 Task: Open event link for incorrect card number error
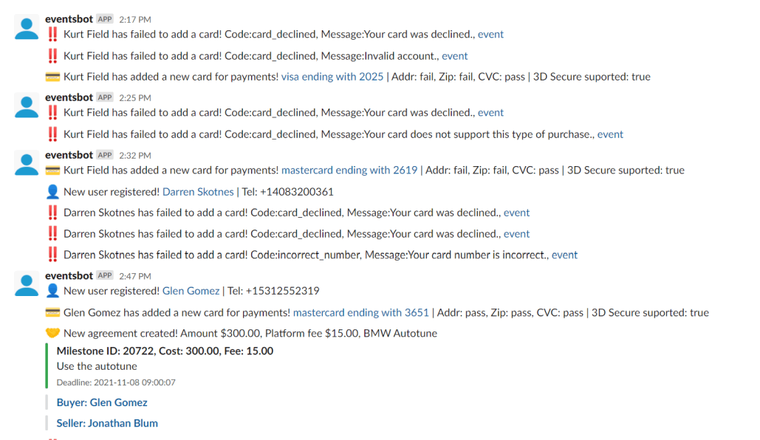[x=564, y=255]
